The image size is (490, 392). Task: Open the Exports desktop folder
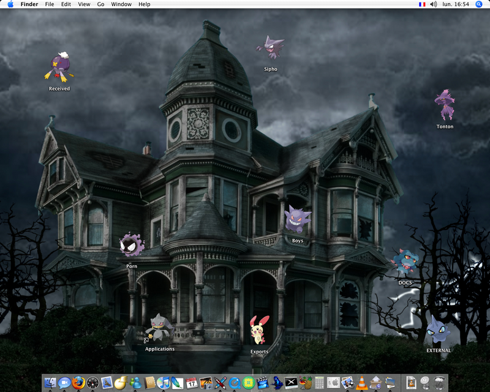point(259,330)
